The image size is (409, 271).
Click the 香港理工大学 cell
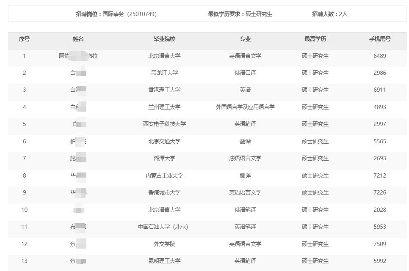(164, 90)
